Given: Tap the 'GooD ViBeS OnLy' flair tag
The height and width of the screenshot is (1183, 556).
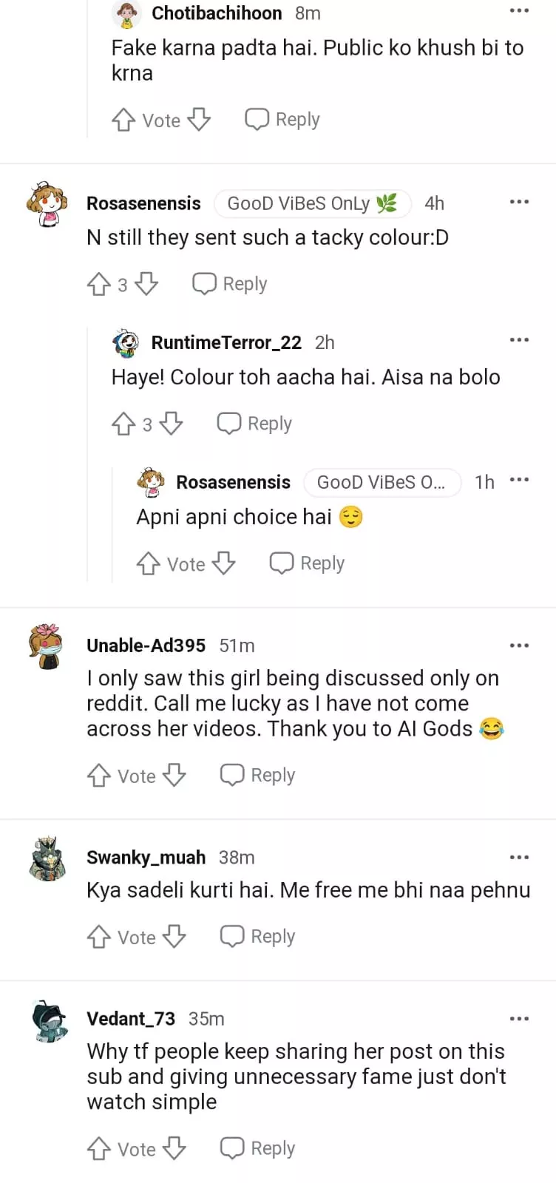Looking at the screenshot, I should 311,203.
